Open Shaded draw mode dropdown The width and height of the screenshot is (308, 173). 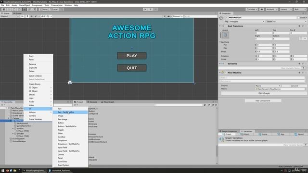(10, 16)
